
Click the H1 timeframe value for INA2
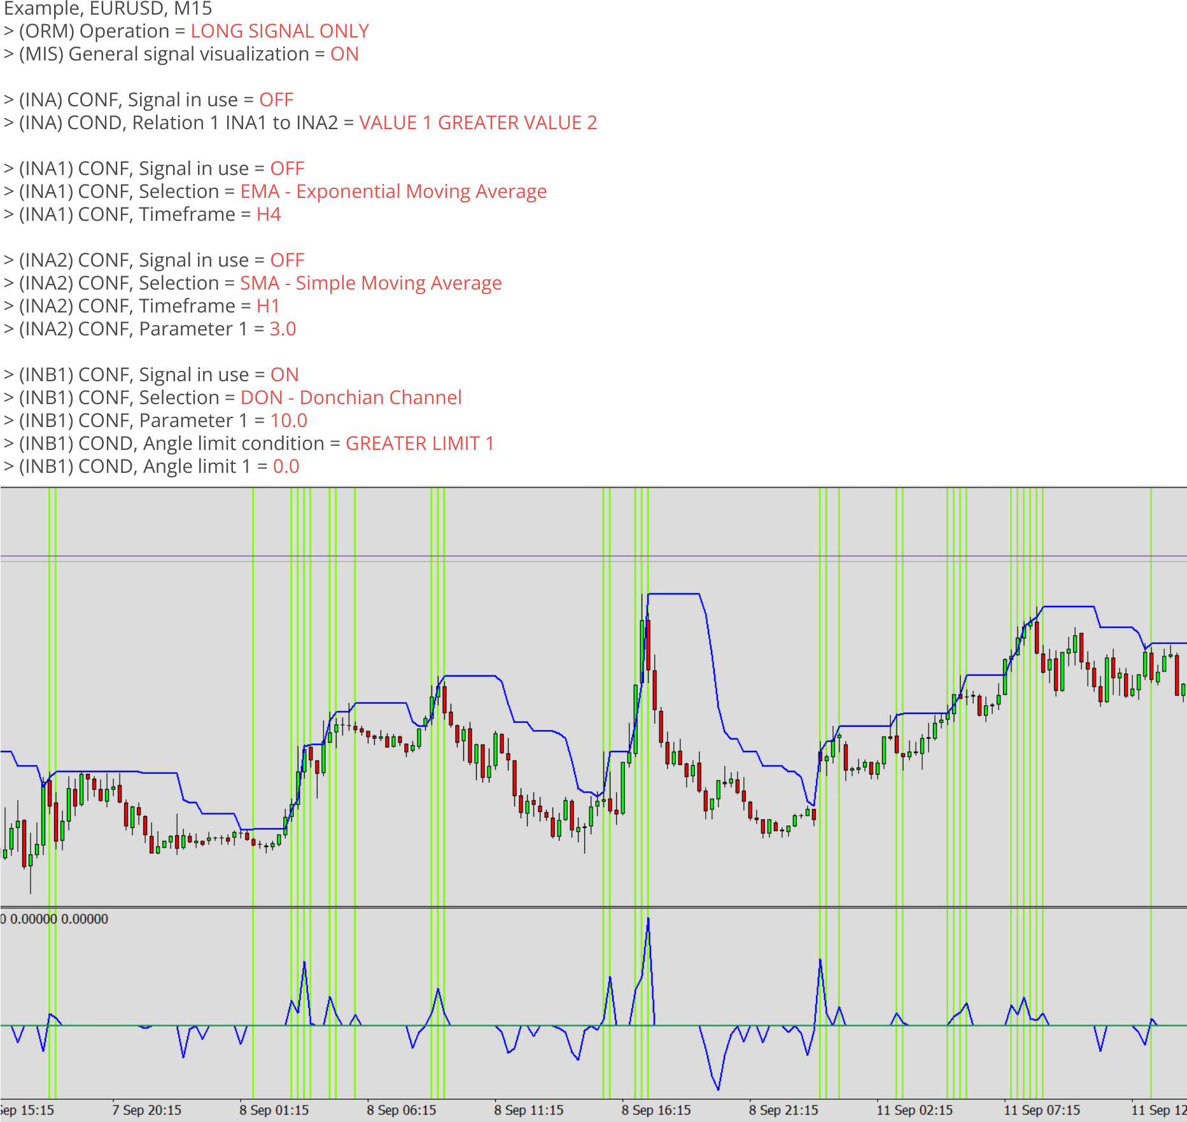click(x=268, y=306)
